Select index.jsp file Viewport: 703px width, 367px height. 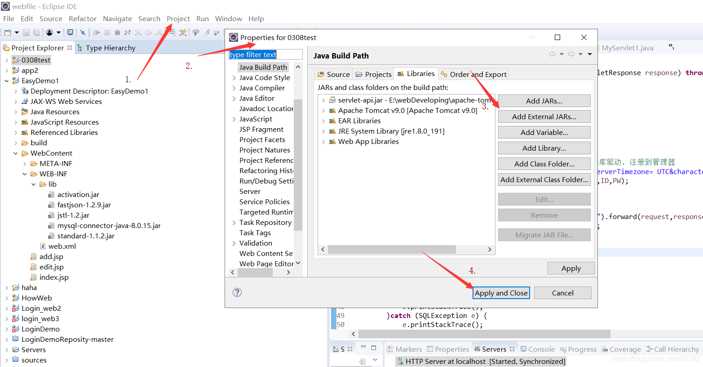(54, 277)
